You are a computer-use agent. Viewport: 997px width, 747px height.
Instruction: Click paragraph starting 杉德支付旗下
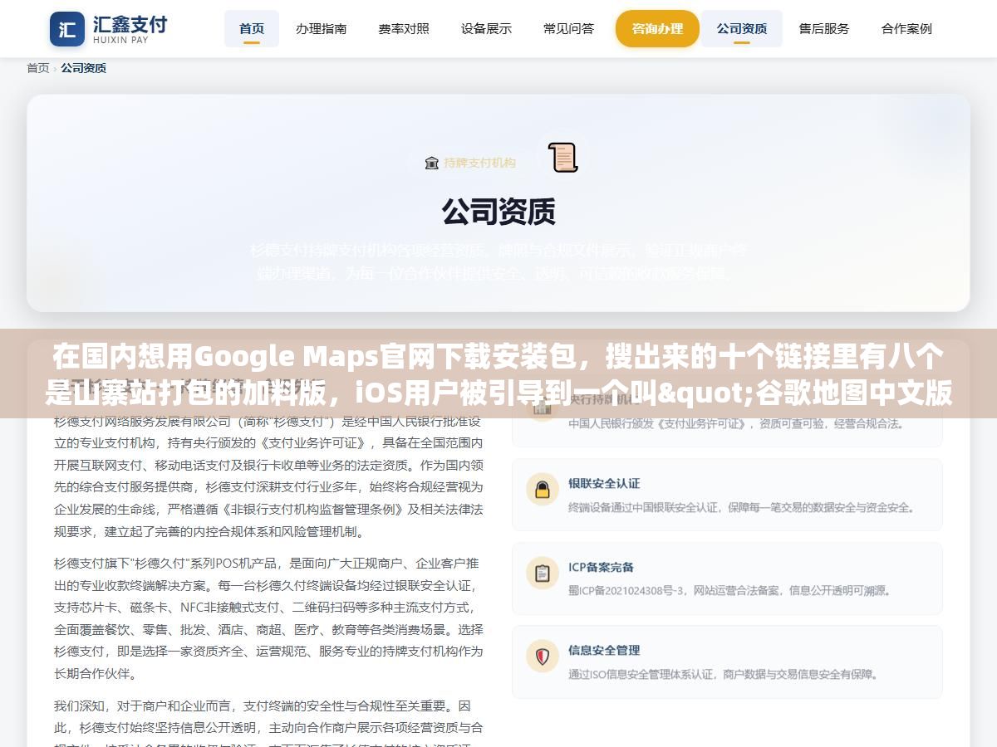(x=268, y=618)
